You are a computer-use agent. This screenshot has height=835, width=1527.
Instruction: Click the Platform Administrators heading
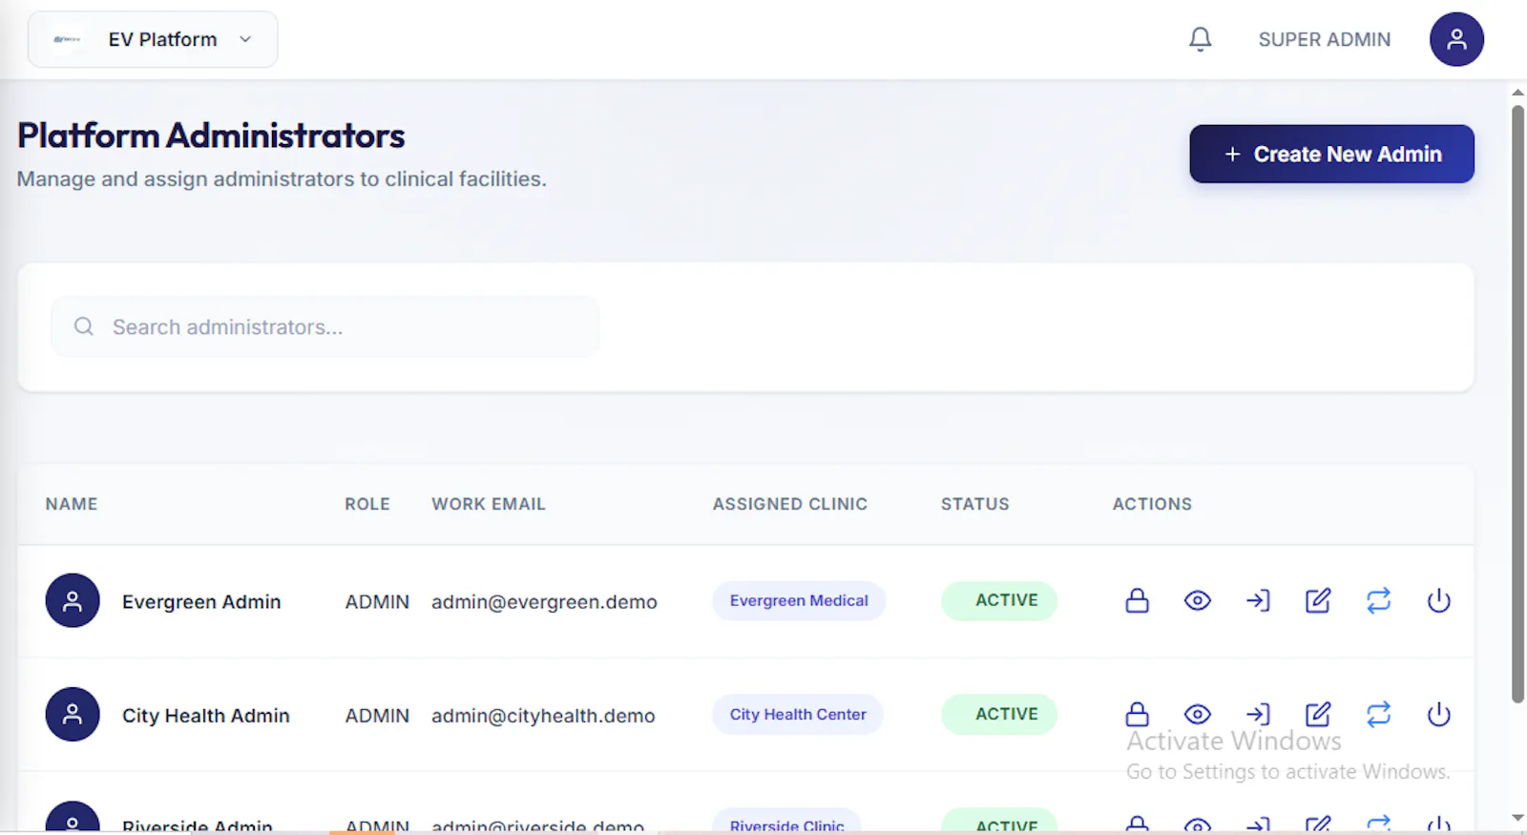coord(211,136)
